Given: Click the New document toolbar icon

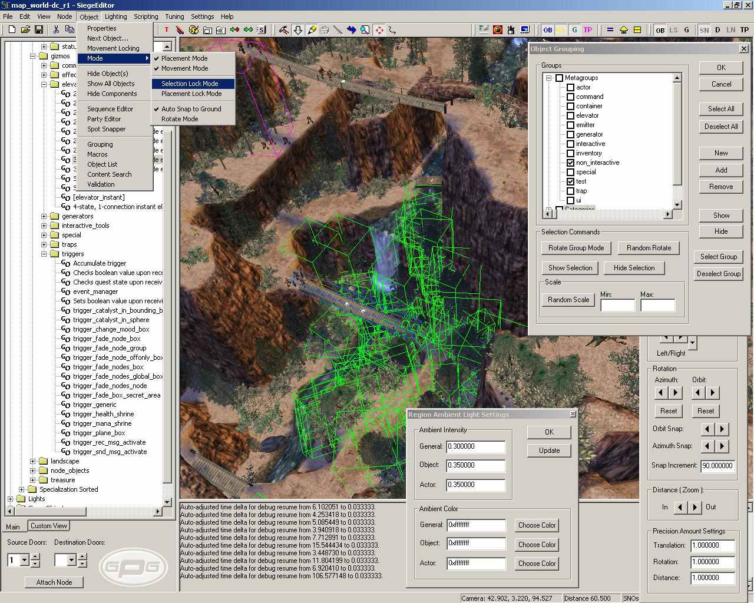Looking at the screenshot, I should click(12, 29).
